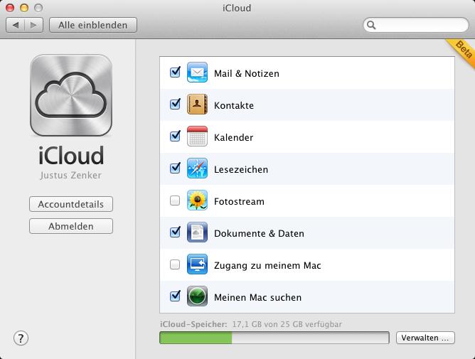Open storage management via Verwalten
The width and height of the screenshot is (475, 359).
pos(425,338)
